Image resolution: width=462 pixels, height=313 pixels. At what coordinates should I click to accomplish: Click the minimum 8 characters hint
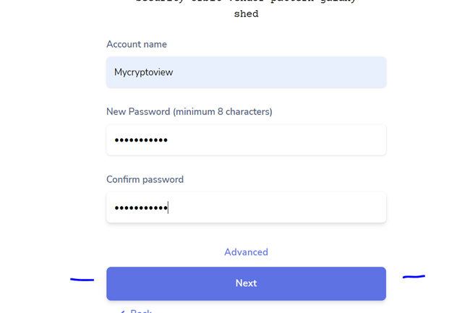(x=223, y=111)
